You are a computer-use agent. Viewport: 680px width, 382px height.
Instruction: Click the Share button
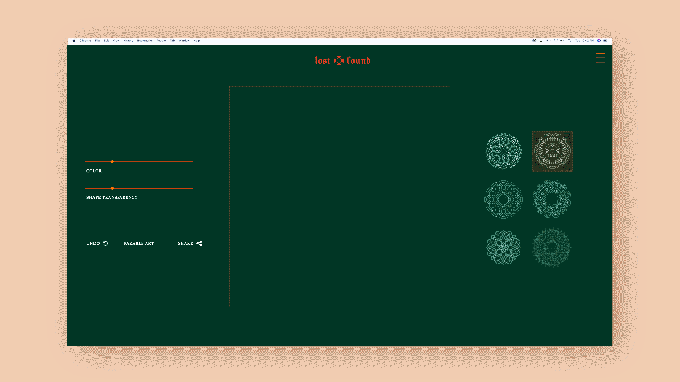pos(190,243)
